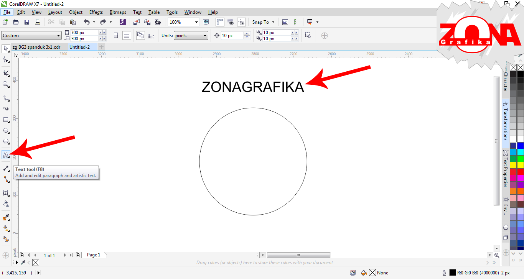Viewport: 524px width, 279px height.
Task: Select the Color Eyedropper tool
Action: click(6, 218)
